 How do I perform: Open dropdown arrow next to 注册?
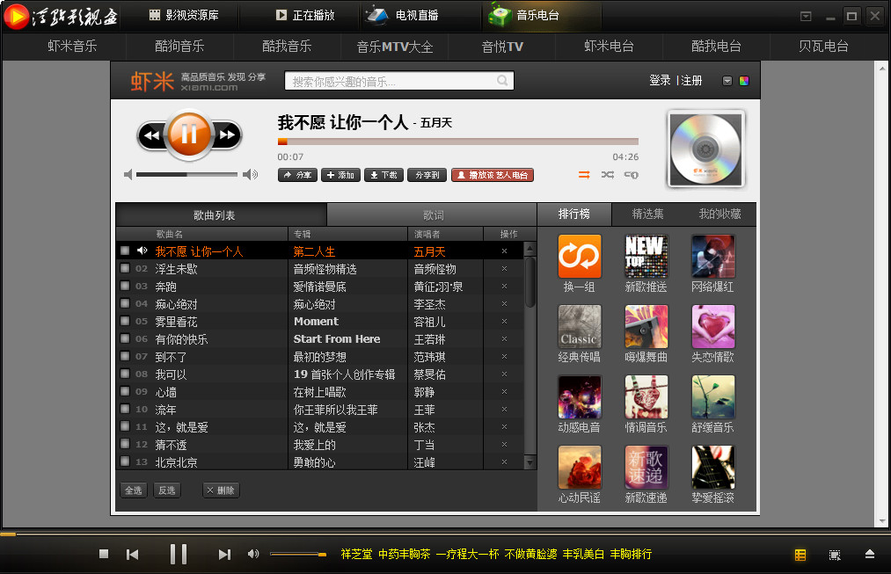pos(727,81)
